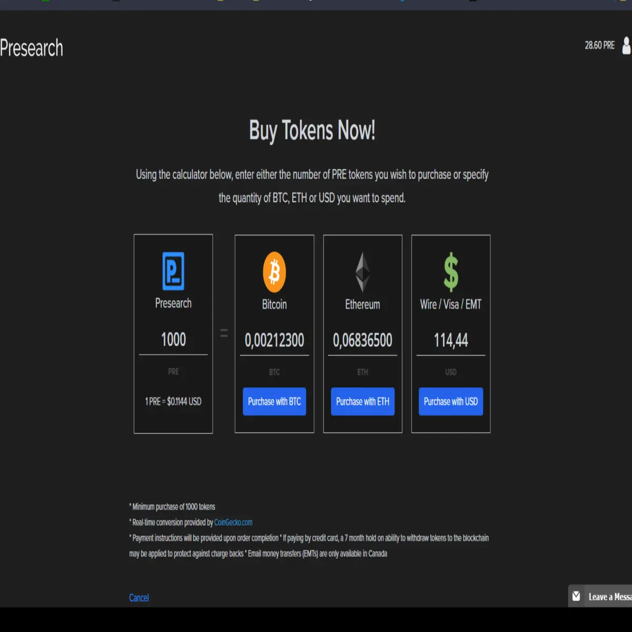Open the CoinGecko.com link
632x632 pixels.
233,522
